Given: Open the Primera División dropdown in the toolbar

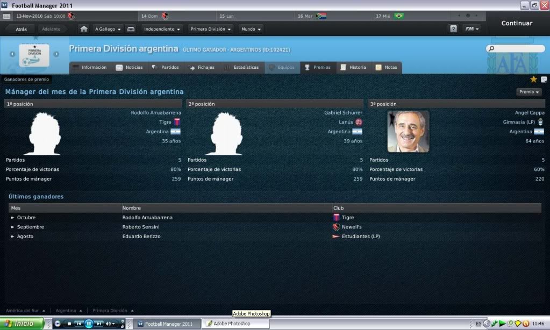Looking at the screenshot, I should click(210, 29).
